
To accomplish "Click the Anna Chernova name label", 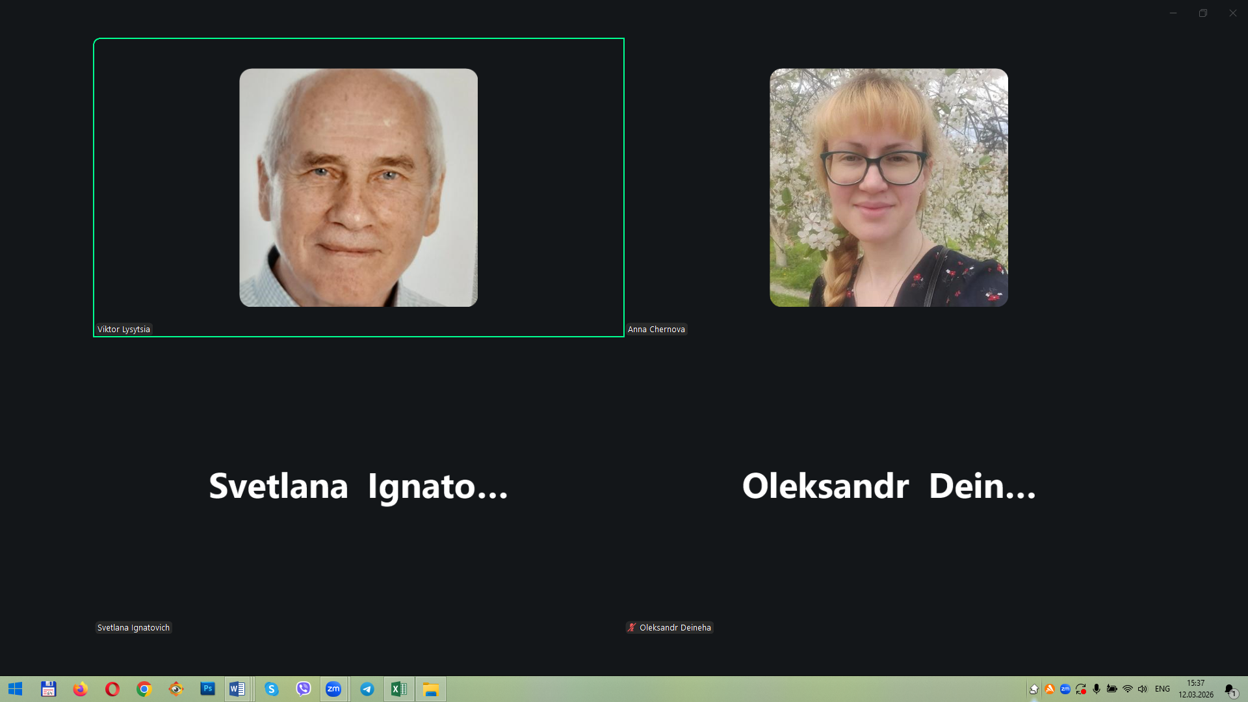I will point(656,329).
